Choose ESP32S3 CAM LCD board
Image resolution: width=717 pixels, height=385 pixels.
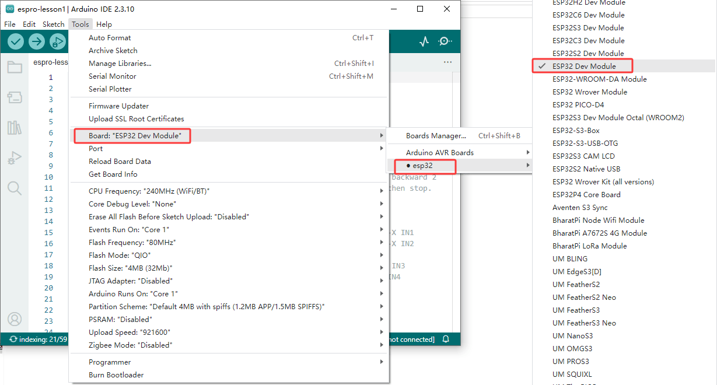(625, 156)
